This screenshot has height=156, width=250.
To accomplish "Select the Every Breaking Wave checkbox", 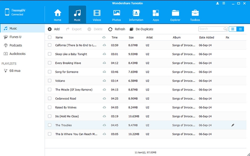I will coord(50,63).
